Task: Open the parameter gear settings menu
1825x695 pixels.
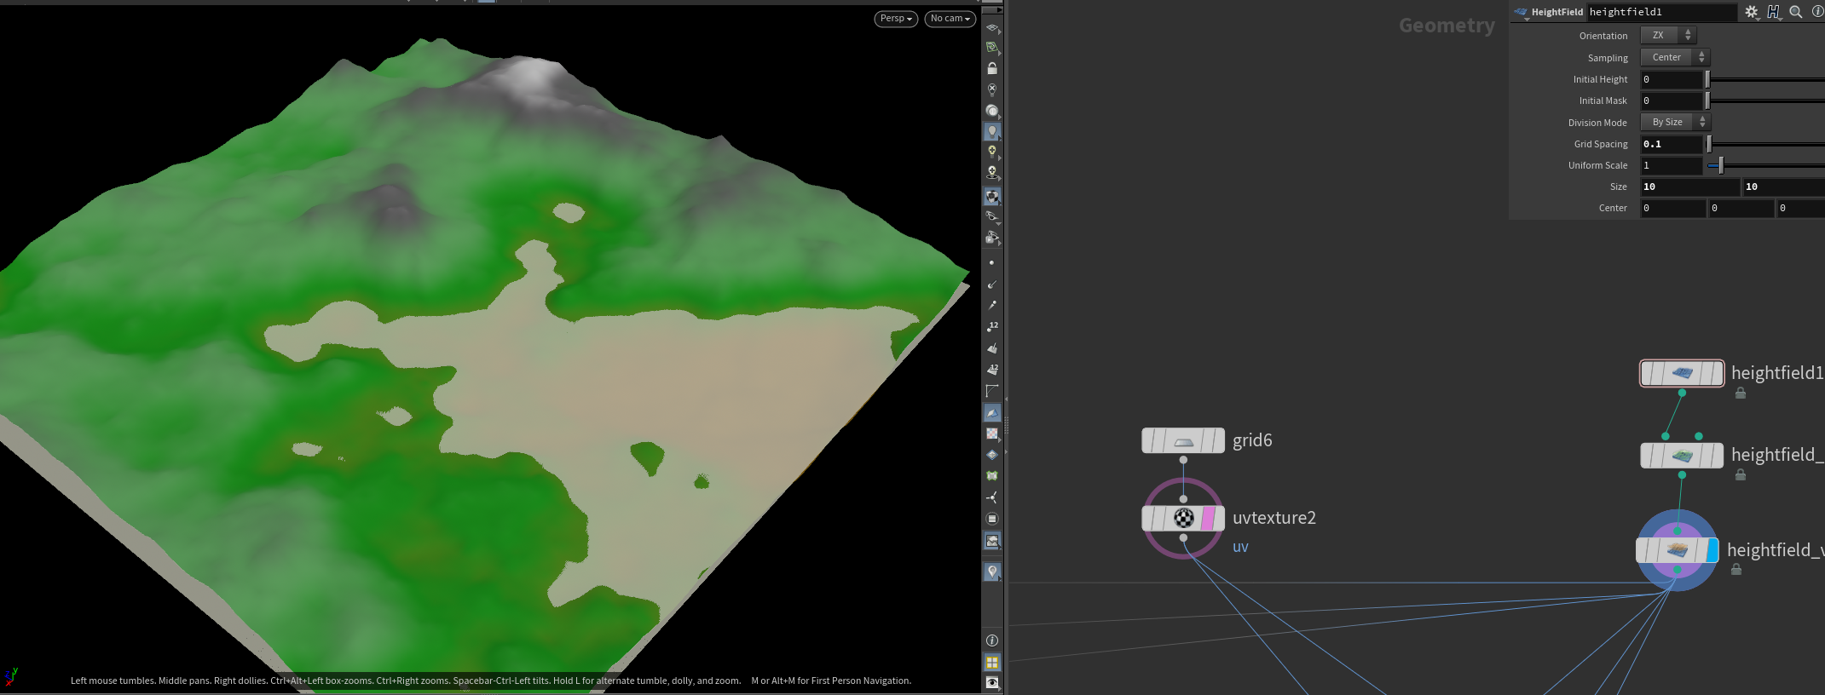Action: pyautogui.click(x=1751, y=12)
